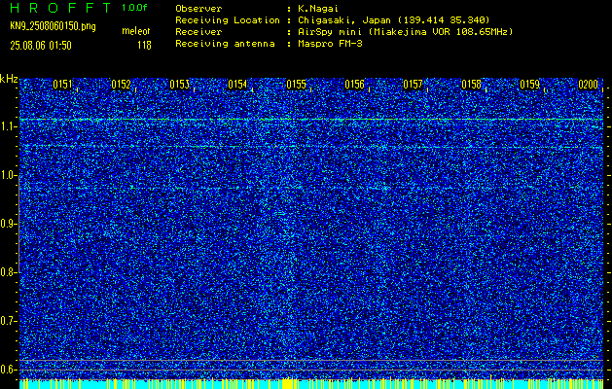
Task: Click the kHz axis unit label
Action: tap(9, 79)
